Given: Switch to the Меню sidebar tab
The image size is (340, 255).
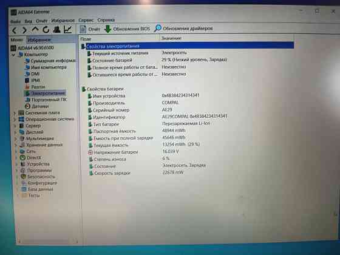Looking at the screenshot, I should coord(17,40).
